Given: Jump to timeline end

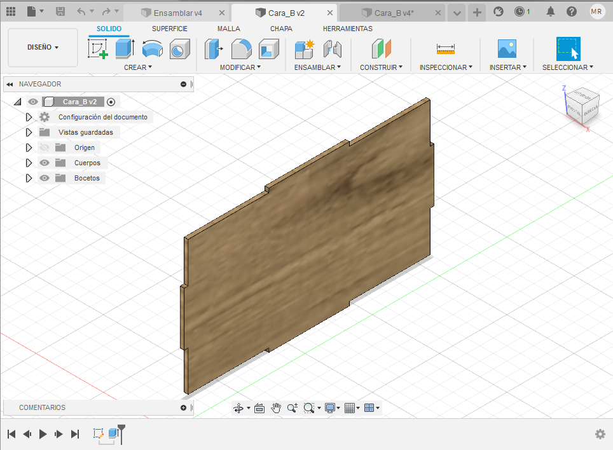Looking at the screenshot, I should point(75,434).
